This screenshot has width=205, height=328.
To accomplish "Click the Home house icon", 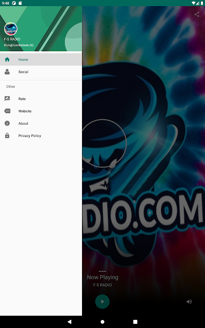I will pyautogui.click(x=7, y=59).
